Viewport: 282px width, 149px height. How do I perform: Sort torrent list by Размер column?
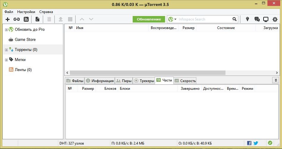click(187, 28)
